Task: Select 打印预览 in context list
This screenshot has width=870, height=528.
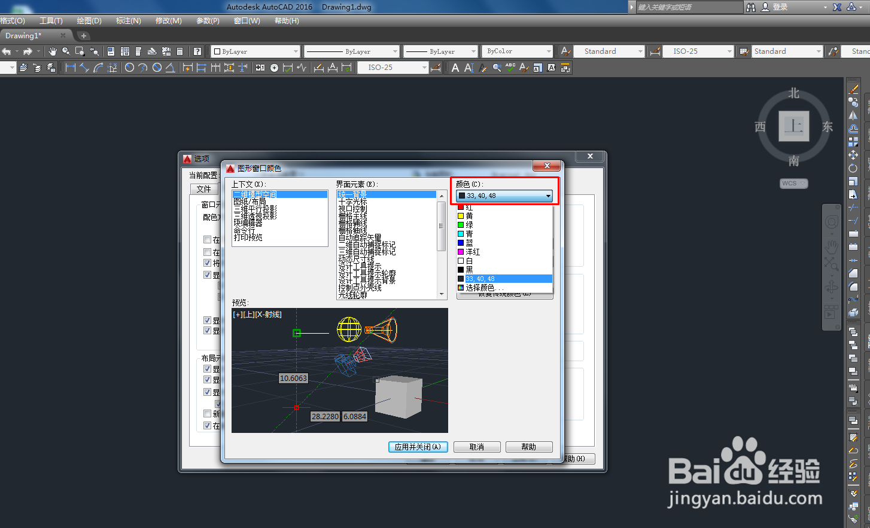Action: [248, 237]
